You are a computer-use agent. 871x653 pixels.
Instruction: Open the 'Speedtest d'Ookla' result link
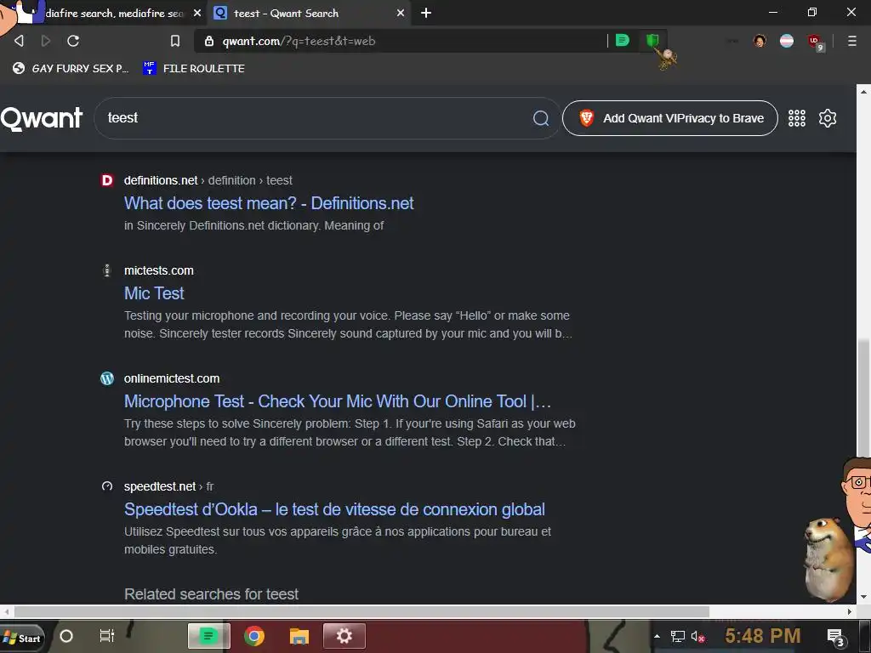(x=334, y=509)
